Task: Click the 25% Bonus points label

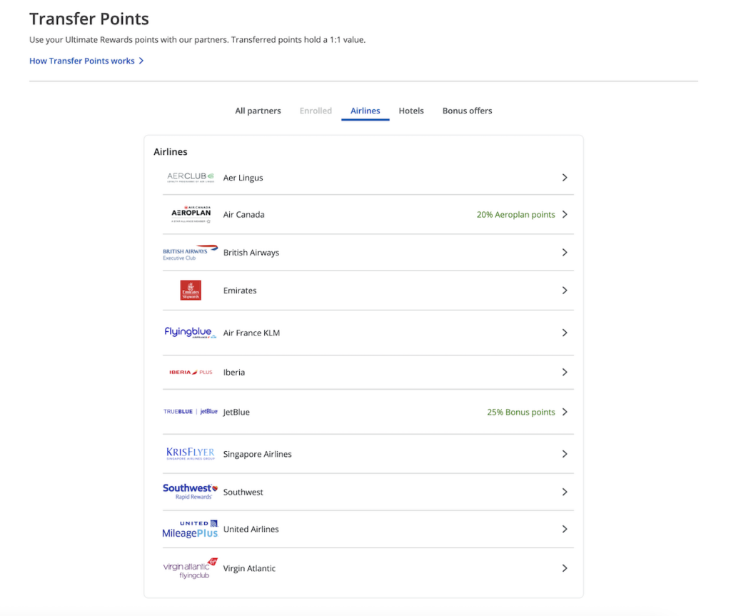Action: (x=520, y=412)
